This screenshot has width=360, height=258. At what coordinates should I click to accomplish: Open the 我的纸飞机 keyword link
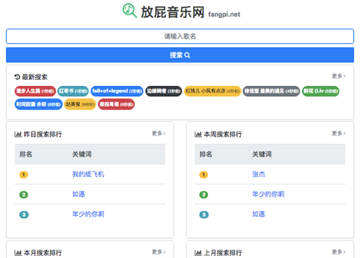[88, 174]
